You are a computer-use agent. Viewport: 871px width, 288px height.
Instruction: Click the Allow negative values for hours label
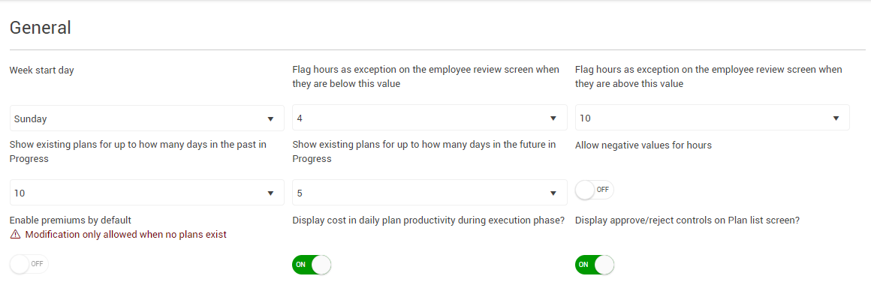click(643, 145)
